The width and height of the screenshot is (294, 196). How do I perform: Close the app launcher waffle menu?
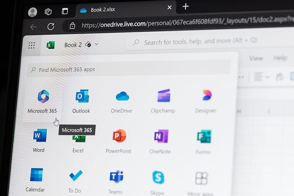pyautogui.click(x=32, y=45)
